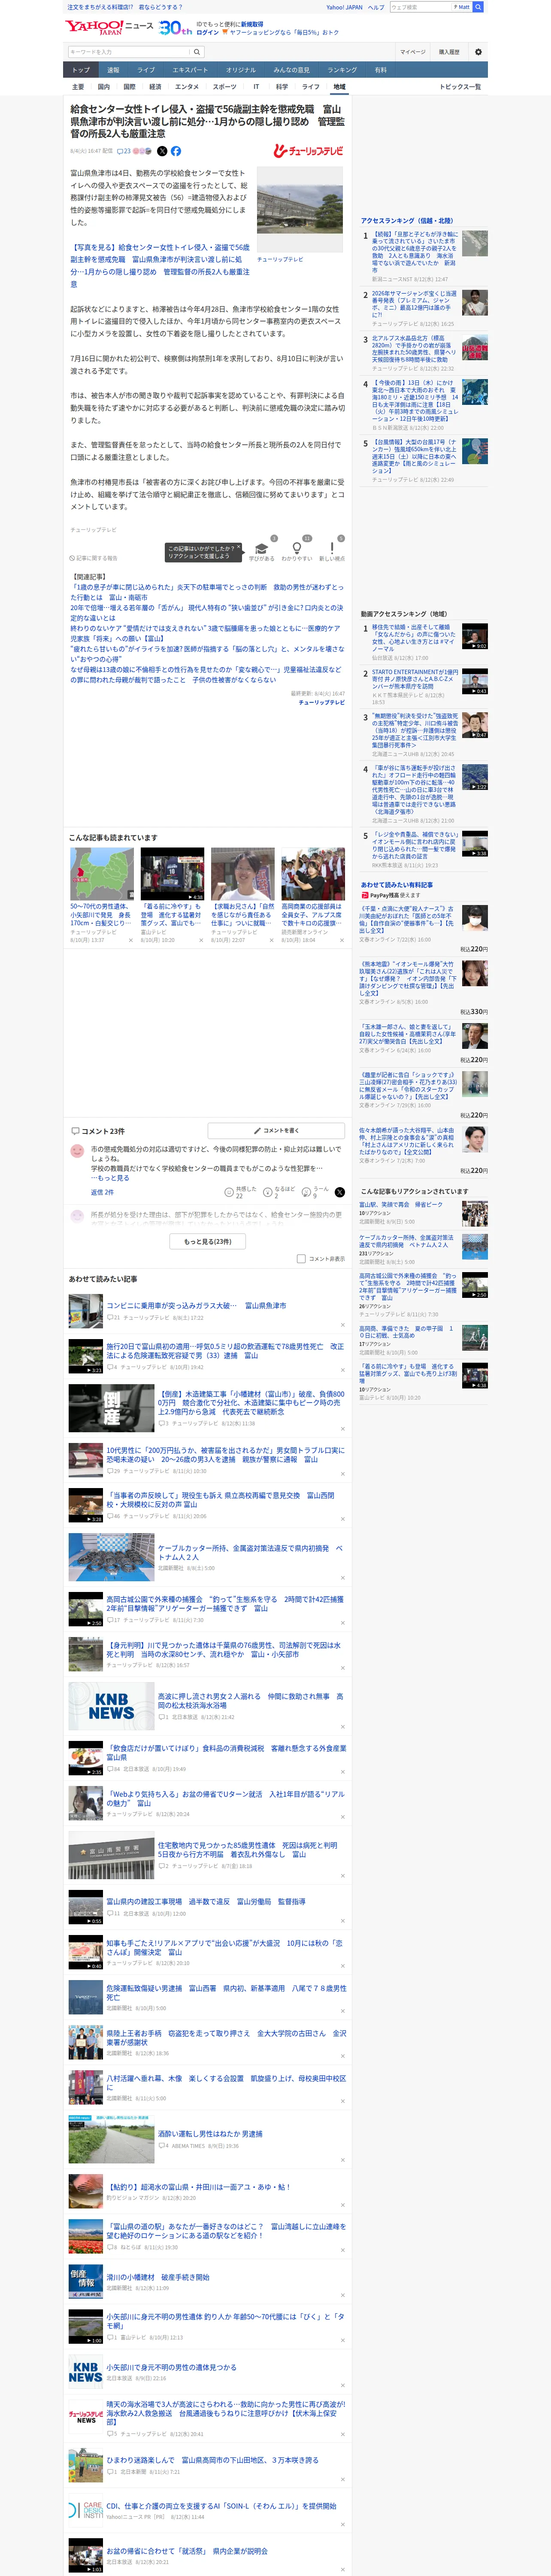551x2576 pixels.
Task: Open video ranking thumbnail 無期懲役判決を受けた強盗致死
Action: coord(475,725)
